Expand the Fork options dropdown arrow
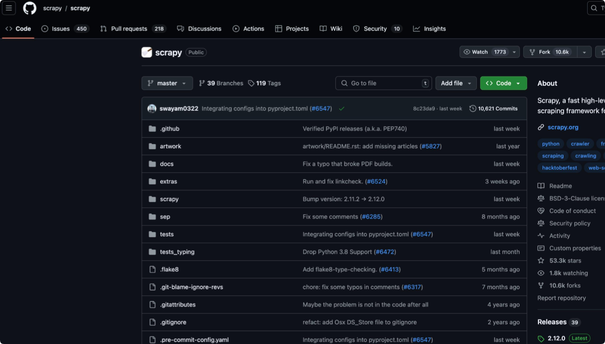Viewport: 605px width, 344px height. tap(584, 52)
